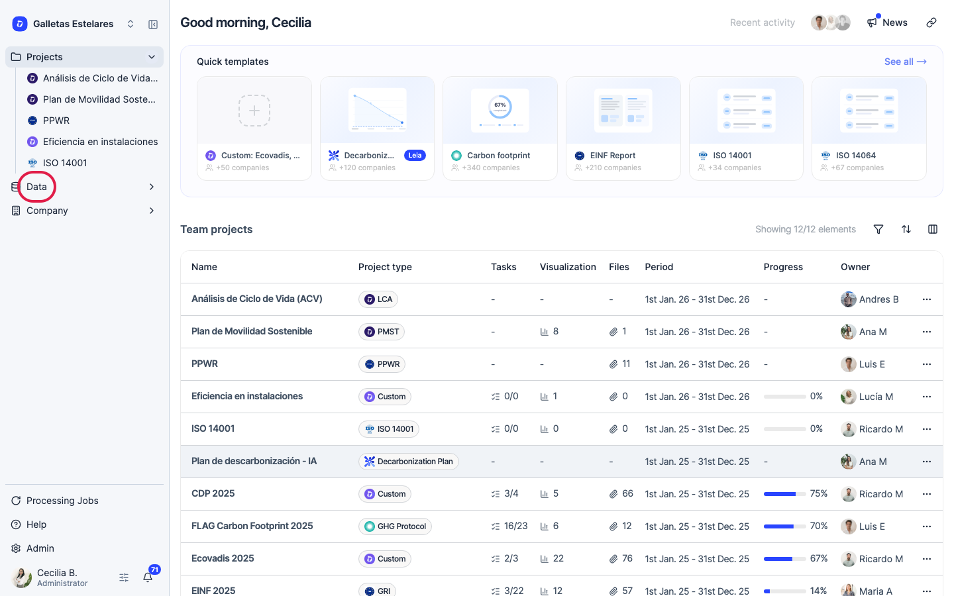Screen dimensions: 954x596
Task: Open more options for ISO 14001 row
Action: pyautogui.click(x=927, y=429)
